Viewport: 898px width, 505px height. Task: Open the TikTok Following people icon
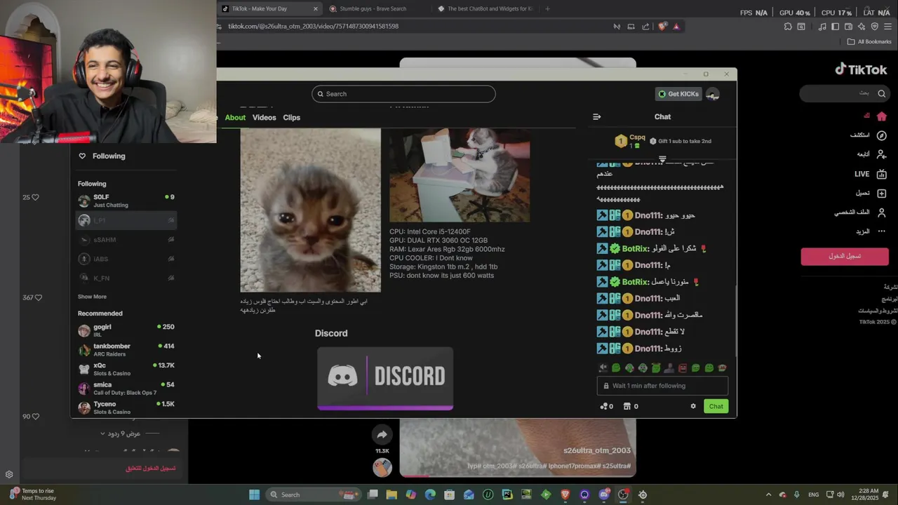point(882,154)
